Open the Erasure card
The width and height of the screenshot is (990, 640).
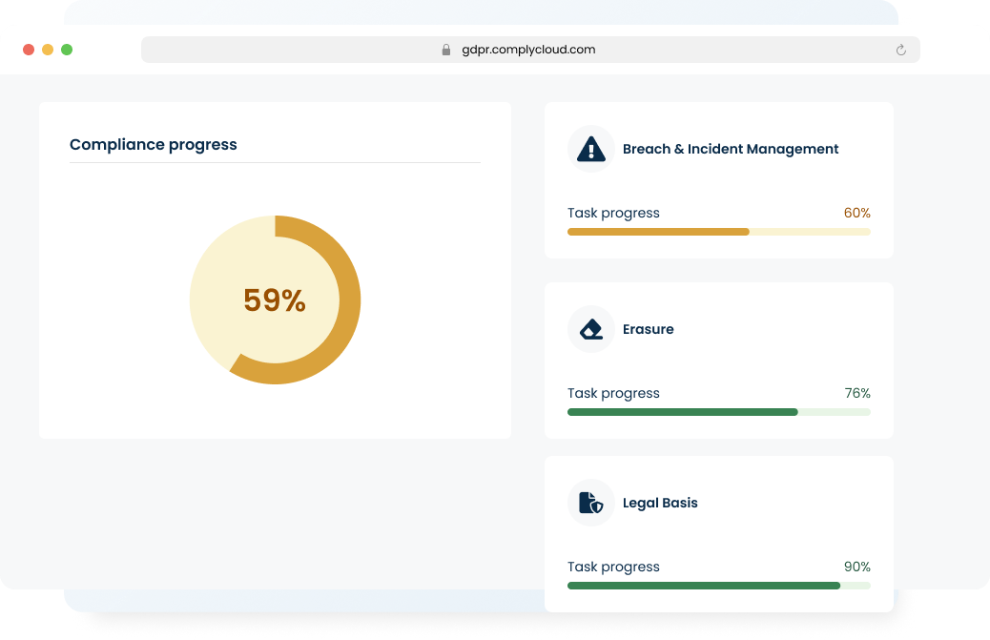(718, 360)
